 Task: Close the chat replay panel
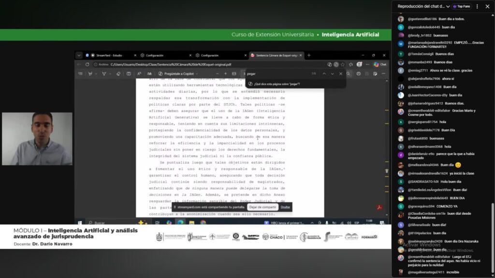(x=487, y=6)
